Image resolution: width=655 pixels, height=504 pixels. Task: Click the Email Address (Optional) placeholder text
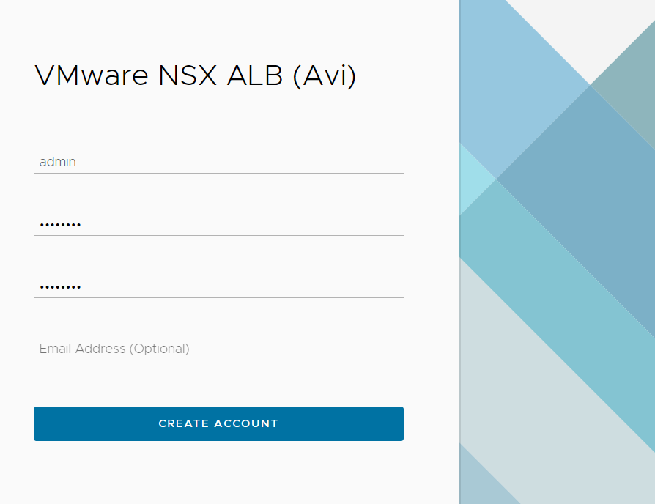[x=114, y=349]
